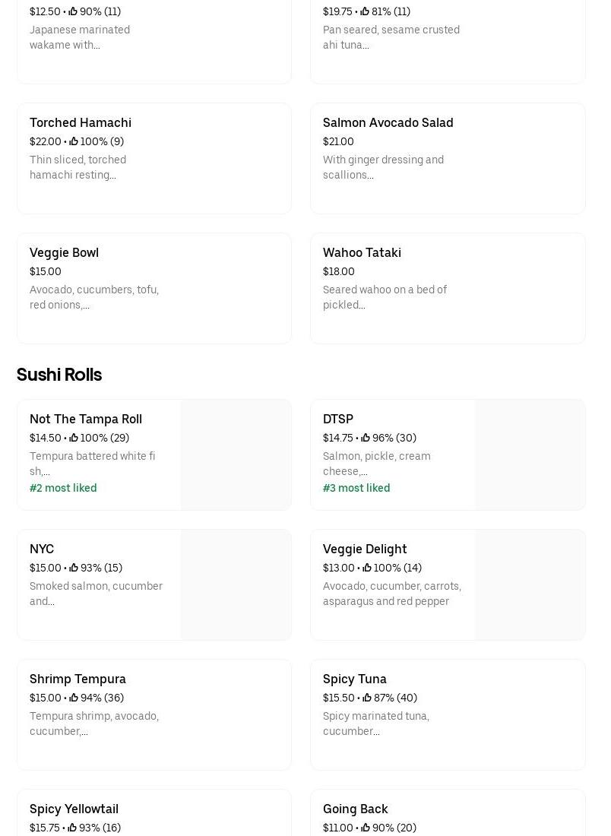Click the Sushi Rolls section heading

click(59, 375)
